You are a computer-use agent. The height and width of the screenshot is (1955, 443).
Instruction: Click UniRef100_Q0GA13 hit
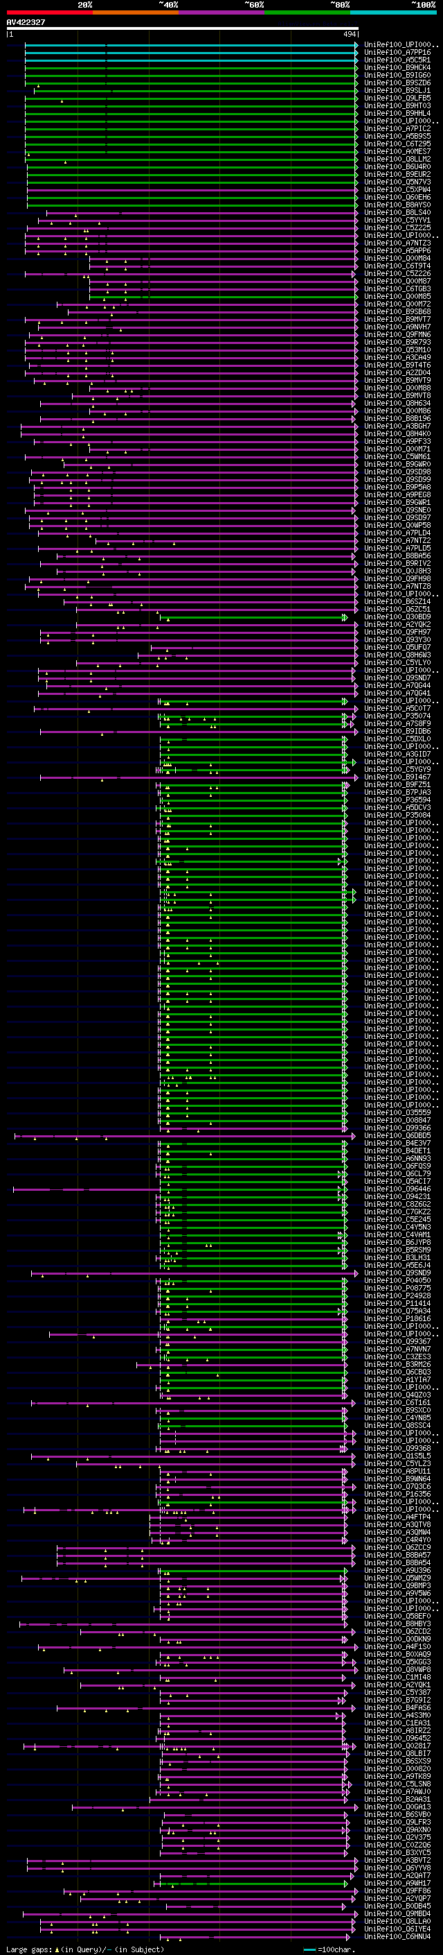click(397, 1807)
